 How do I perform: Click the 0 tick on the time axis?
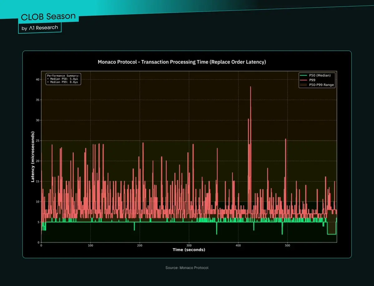41,245
